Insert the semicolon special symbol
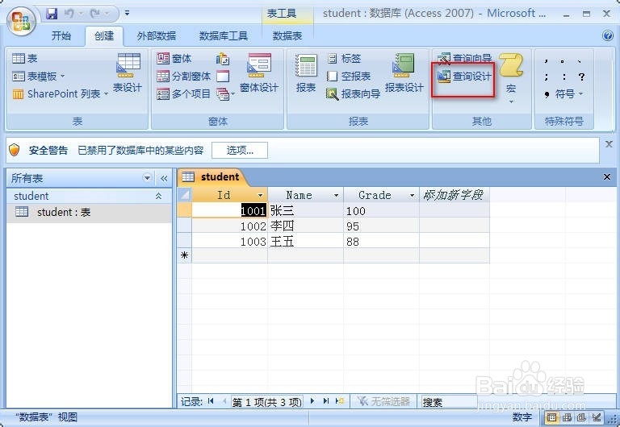Viewport: 620px width, 427px height. click(546, 77)
